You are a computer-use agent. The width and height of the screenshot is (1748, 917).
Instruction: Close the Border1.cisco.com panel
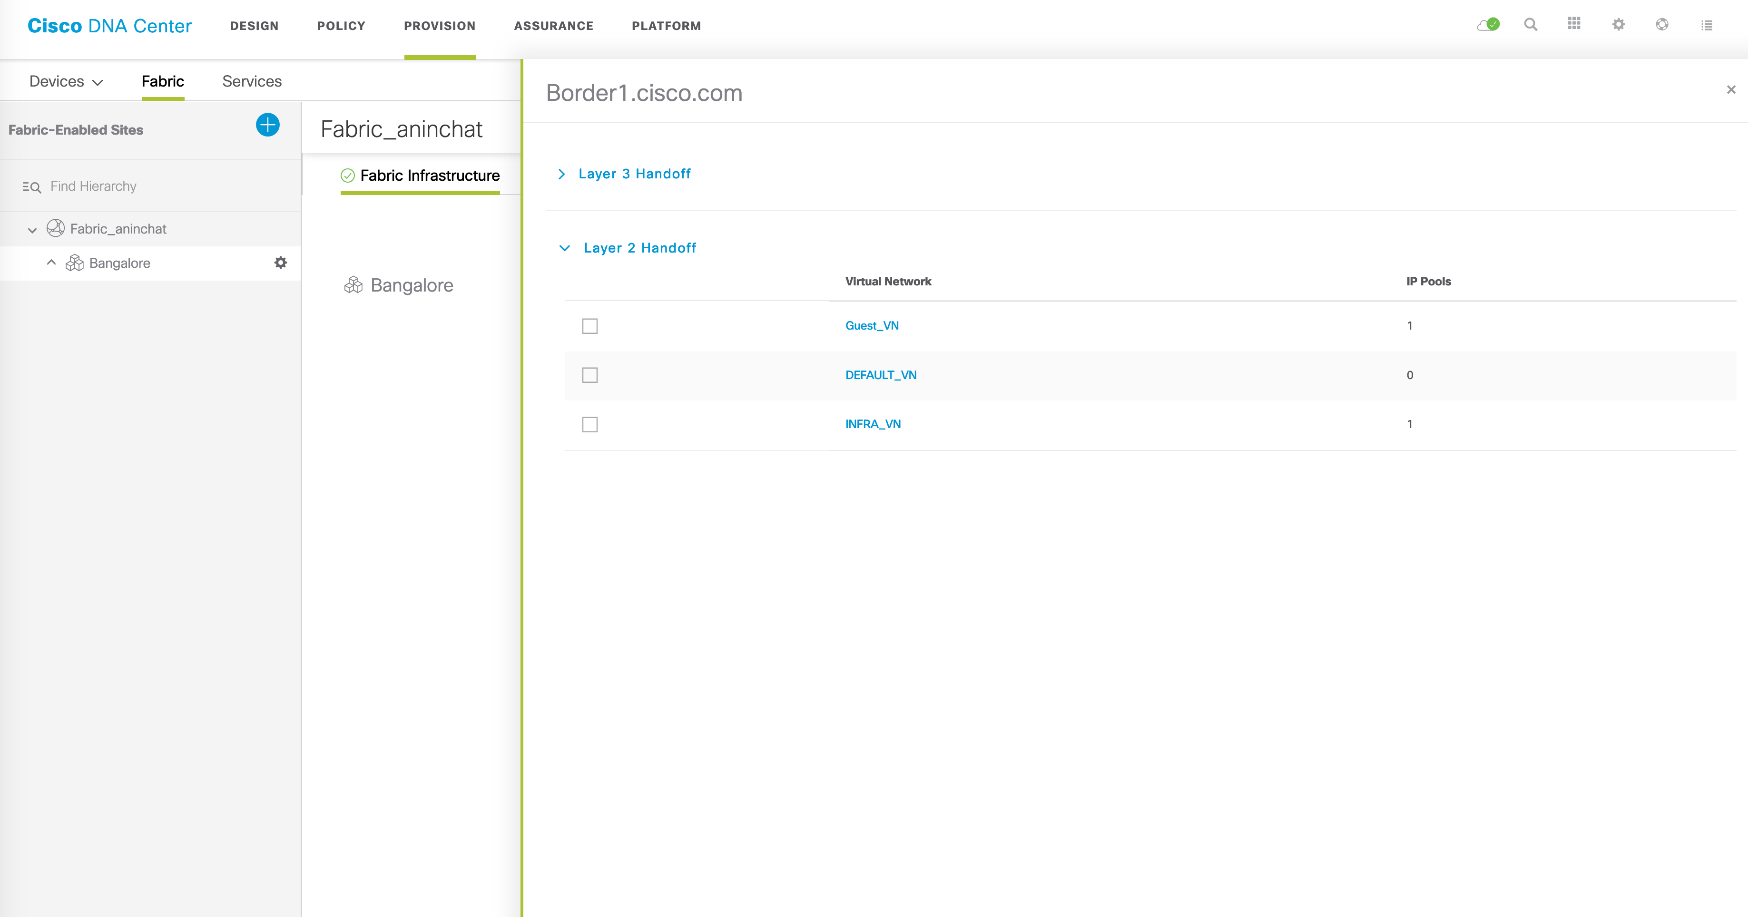pyautogui.click(x=1731, y=89)
